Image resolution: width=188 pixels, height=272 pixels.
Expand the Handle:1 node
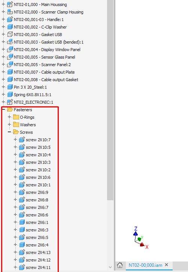pyautogui.click(x=3, y=19)
